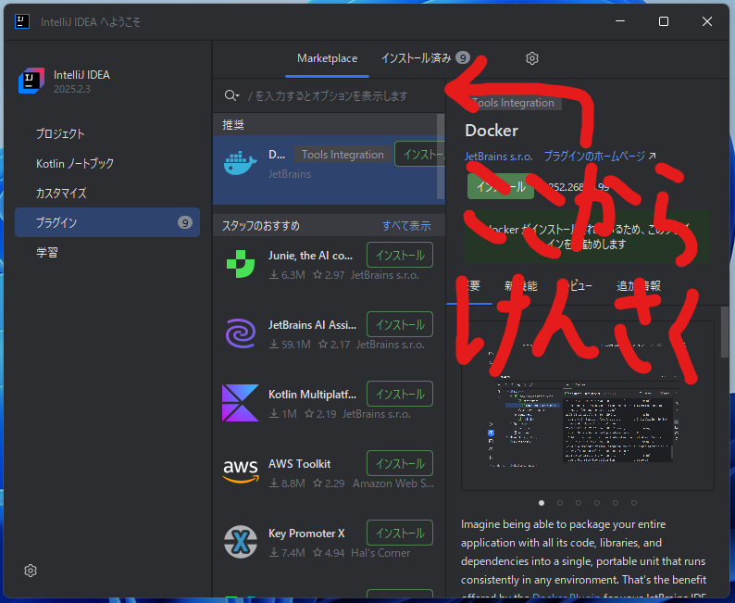Screen dimensions: 735x603
Task: Select the fifth screenshot carousel dot
Action: [616, 503]
